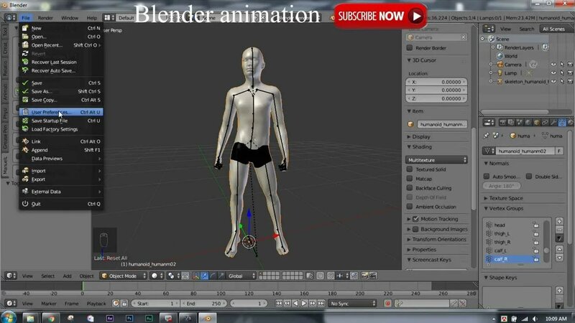Enable the Backface Culling checkbox
The width and height of the screenshot is (575, 323).
pos(410,188)
